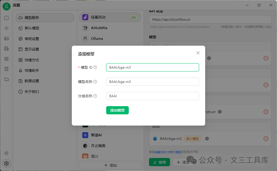
Task: Toggle the light theme sun icon
Action: point(6,153)
